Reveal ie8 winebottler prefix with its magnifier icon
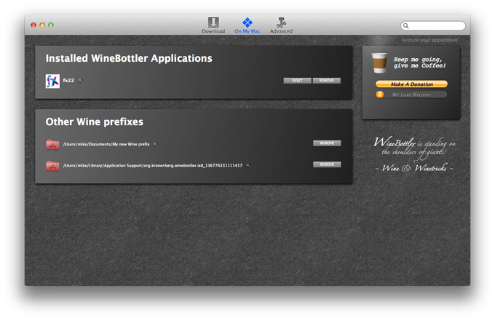495x320 pixels. tap(248, 166)
